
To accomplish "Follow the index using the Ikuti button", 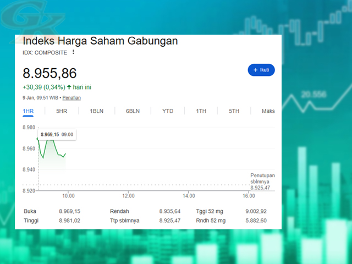I will [x=261, y=70].
